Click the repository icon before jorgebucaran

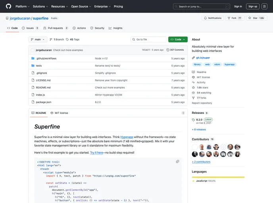tap(7, 18)
